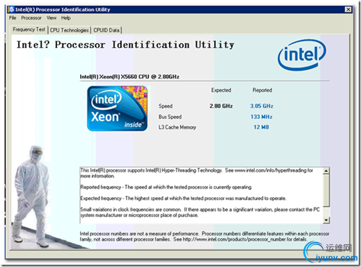Click the info box scrollbar thumb

[x=326, y=190]
